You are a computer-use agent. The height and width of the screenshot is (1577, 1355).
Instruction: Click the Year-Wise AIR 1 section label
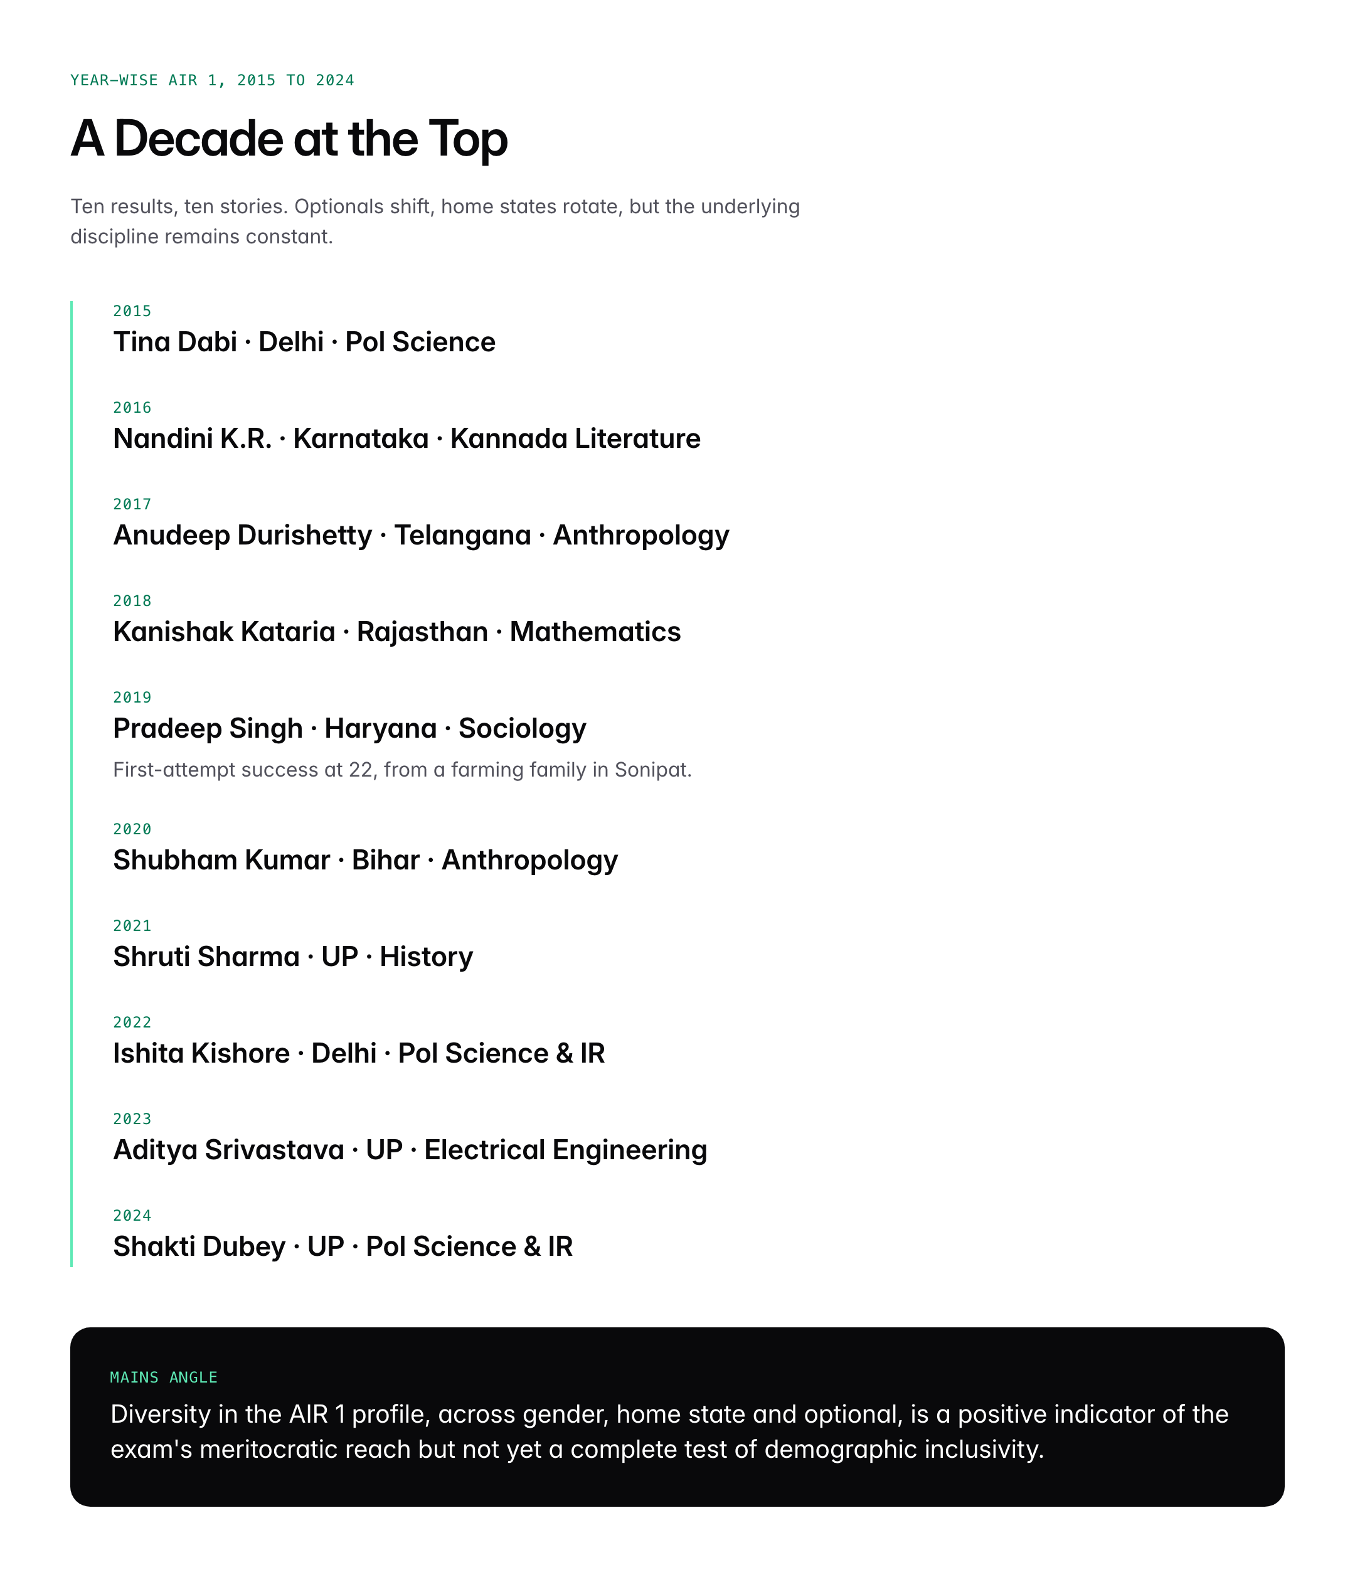[211, 81]
